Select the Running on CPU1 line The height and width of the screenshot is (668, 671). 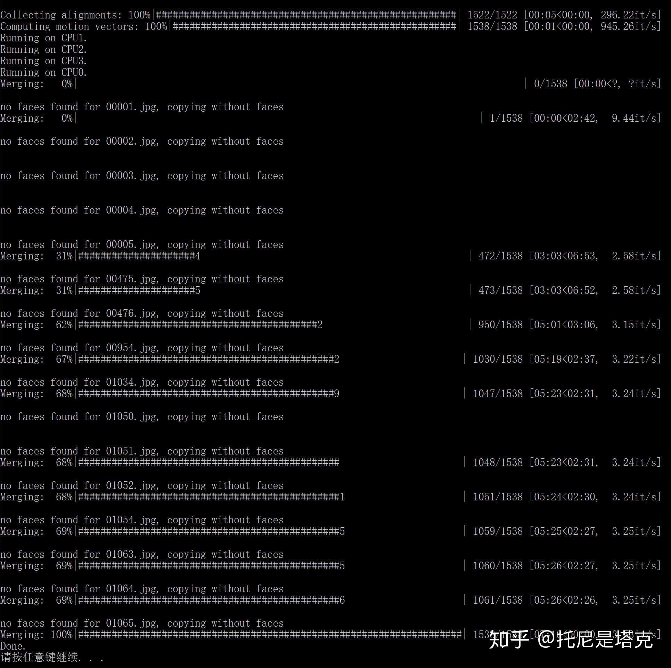[x=43, y=38]
